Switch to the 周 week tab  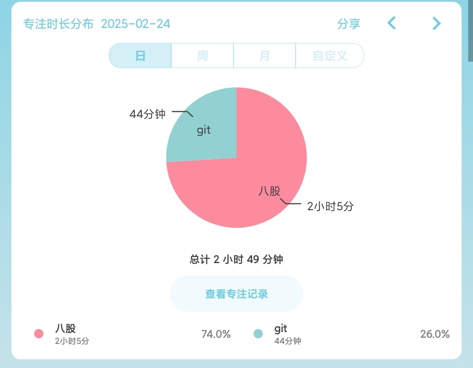coord(202,56)
